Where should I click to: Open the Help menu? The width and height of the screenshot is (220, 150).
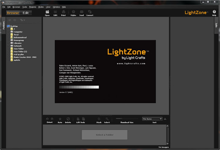[x=64, y=7]
